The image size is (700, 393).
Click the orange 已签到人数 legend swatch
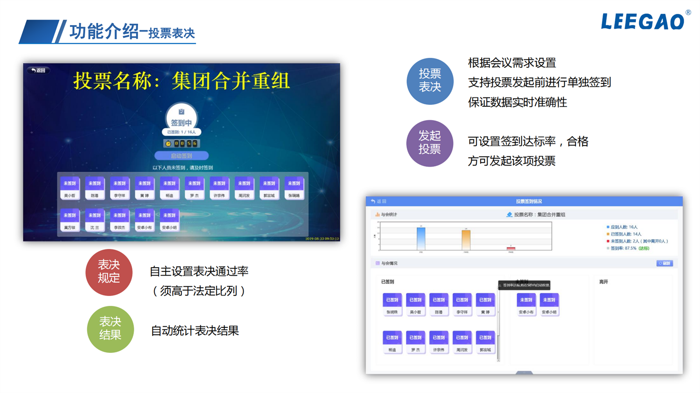click(x=608, y=234)
